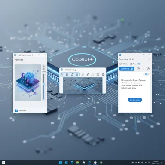The height and width of the screenshot is (165, 165).
Task: Click the On-device AI button
Action: pyautogui.click(x=135, y=100)
